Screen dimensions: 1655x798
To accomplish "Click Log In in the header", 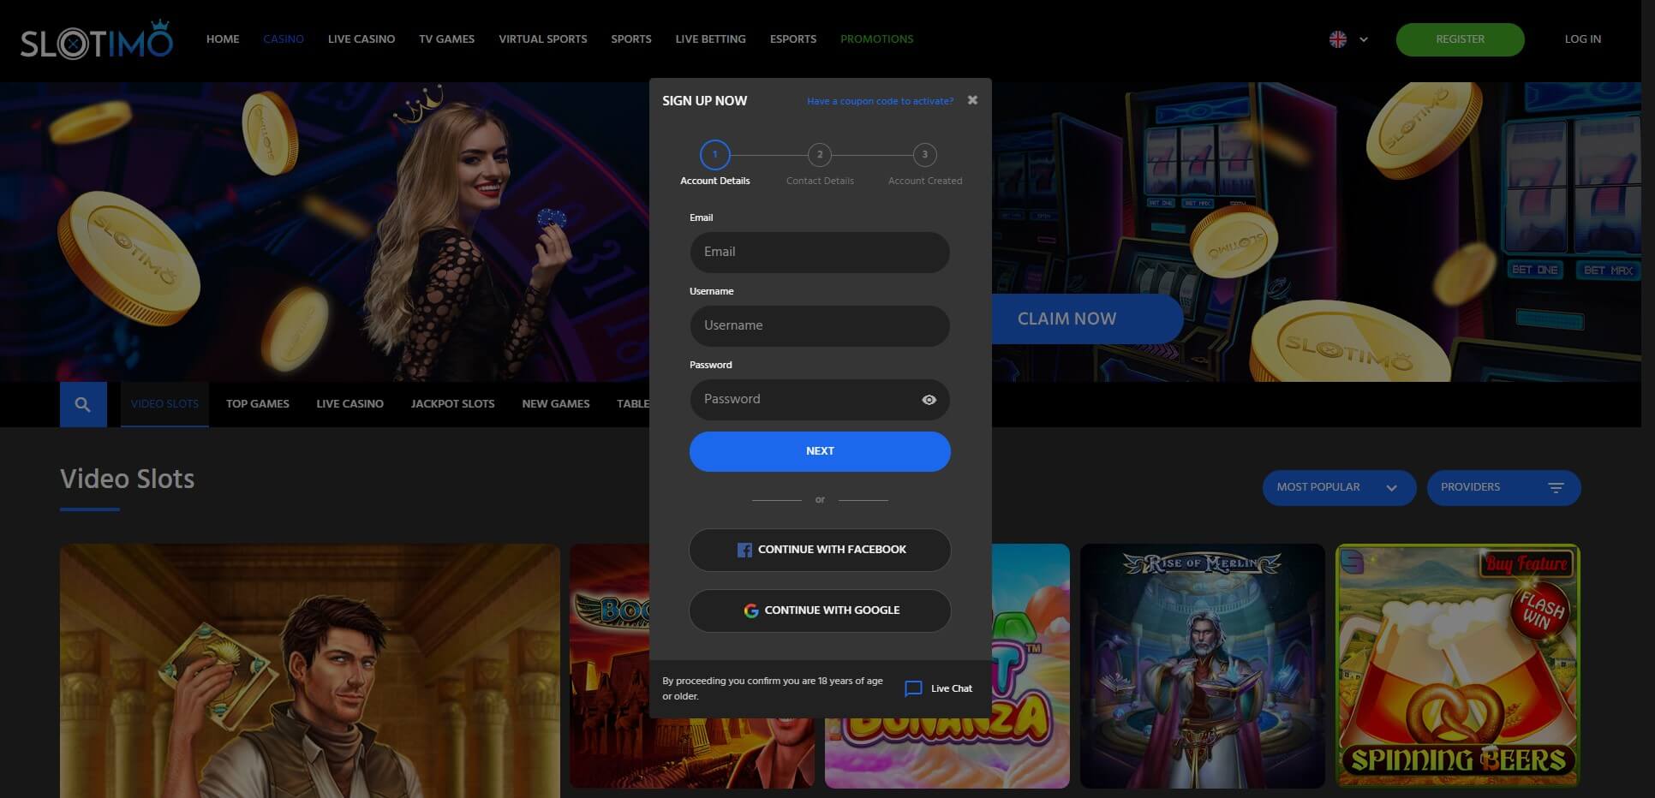I will 1582,39.
